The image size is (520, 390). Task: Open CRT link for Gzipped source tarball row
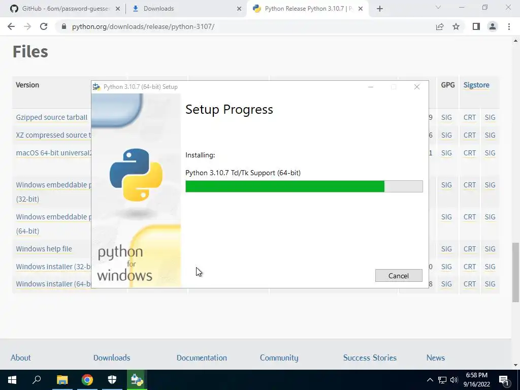click(x=470, y=117)
